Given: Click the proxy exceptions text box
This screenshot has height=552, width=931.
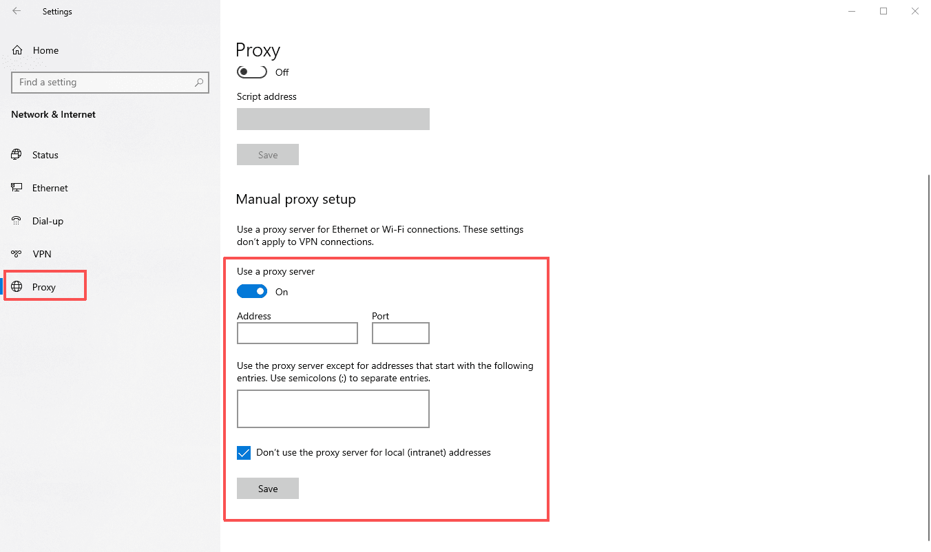Looking at the screenshot, I should (x=333, y=409).
